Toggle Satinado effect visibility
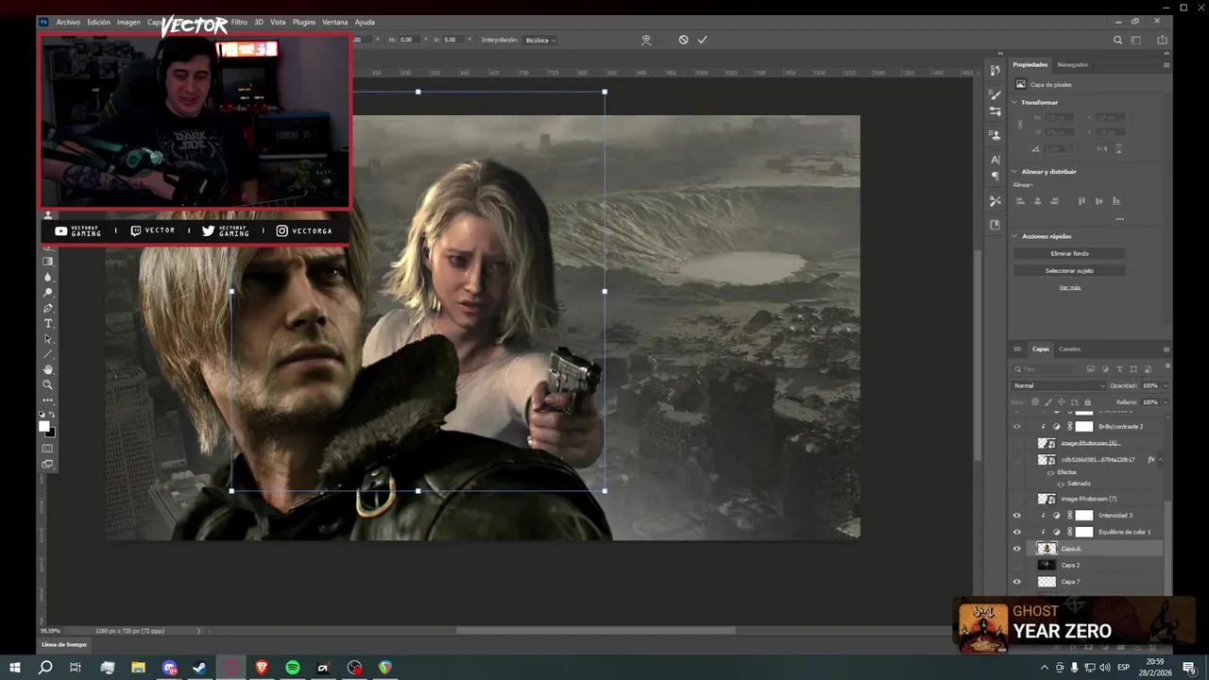 tap(1061, 484)
